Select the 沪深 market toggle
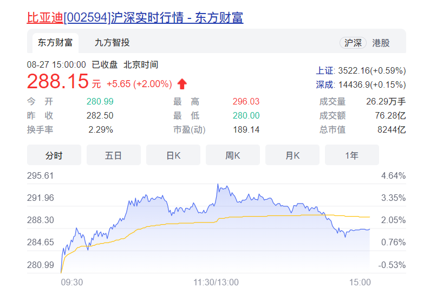 (353, 43)
